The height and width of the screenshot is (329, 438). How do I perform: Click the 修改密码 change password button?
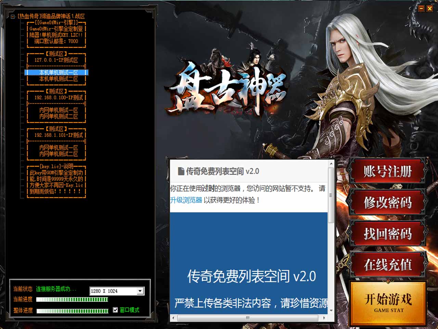click(x=387, y=203)
